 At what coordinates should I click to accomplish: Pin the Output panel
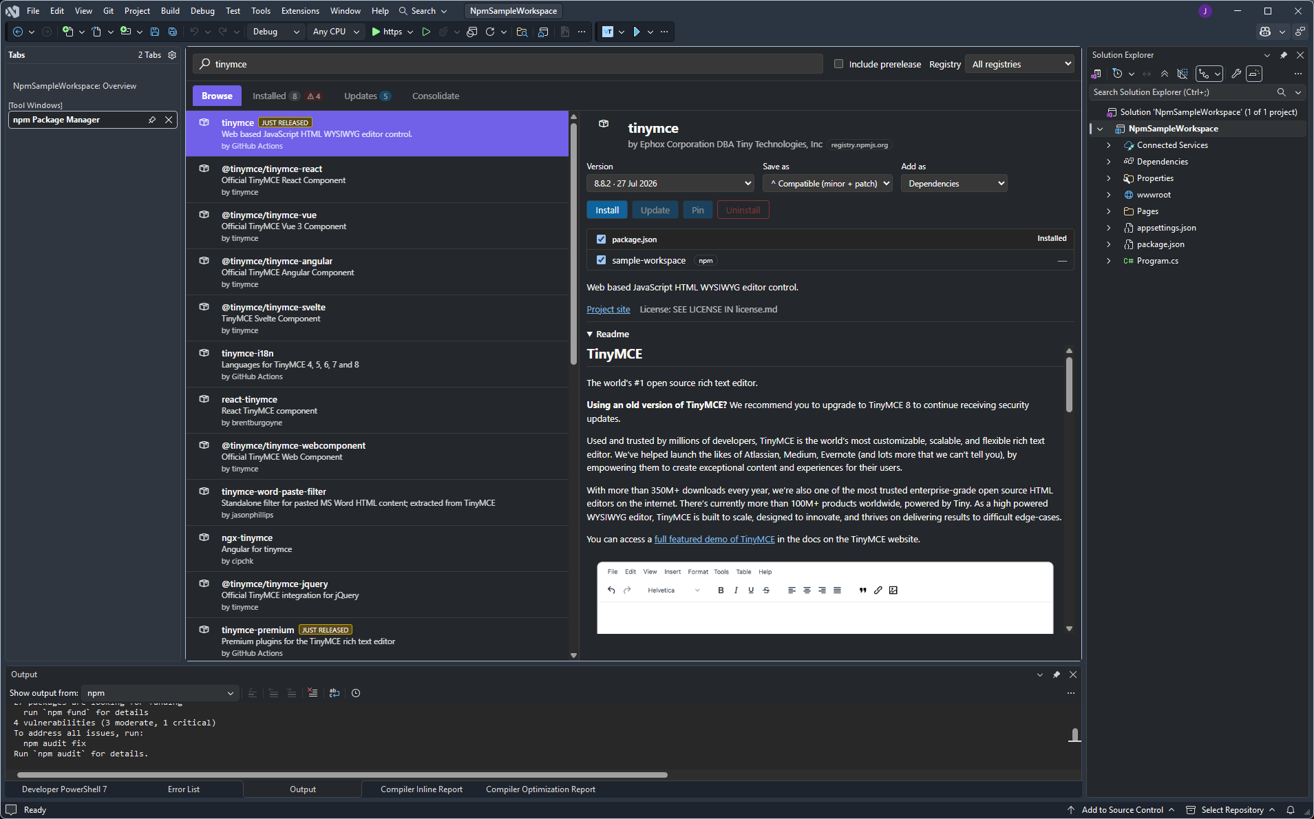(1057, 674)
